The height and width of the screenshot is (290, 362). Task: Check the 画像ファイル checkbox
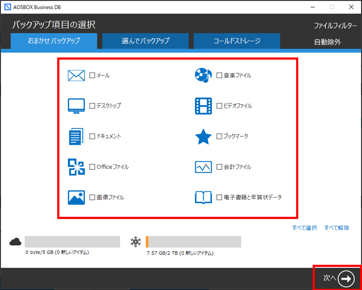(x=92, y=197)
